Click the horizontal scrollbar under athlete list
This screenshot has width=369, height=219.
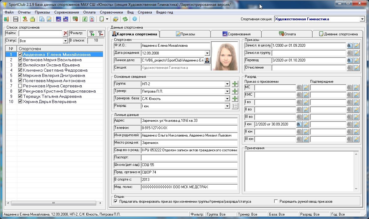tap(54, 203)
